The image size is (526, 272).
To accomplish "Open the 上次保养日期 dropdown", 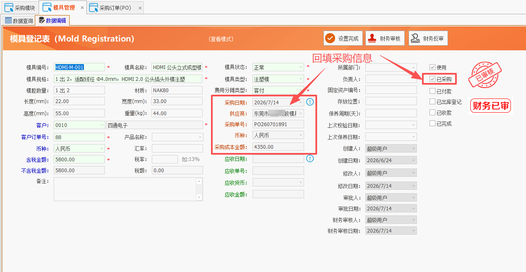I will click(x=414, y=137).
